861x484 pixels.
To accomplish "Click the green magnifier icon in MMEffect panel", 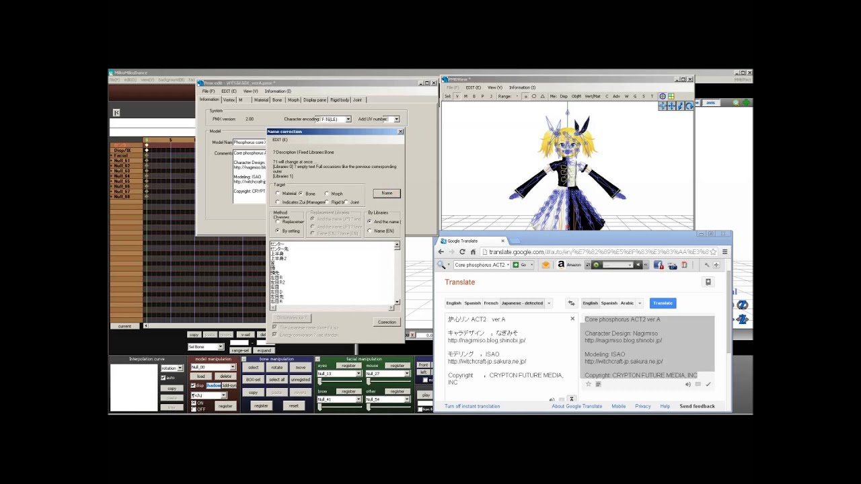I will [x=736, y=102].
